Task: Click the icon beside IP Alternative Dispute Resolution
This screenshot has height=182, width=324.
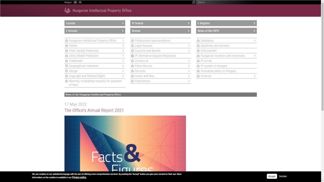Action: (132, 56)
